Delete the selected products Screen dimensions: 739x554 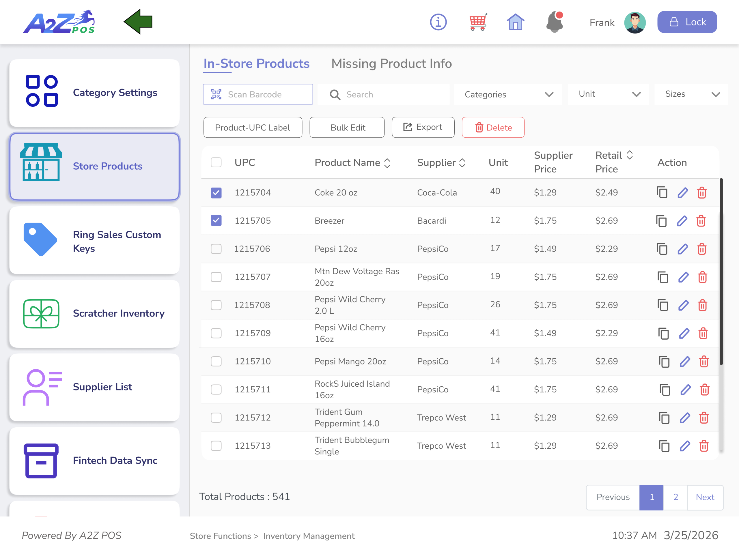coord(493,127)
